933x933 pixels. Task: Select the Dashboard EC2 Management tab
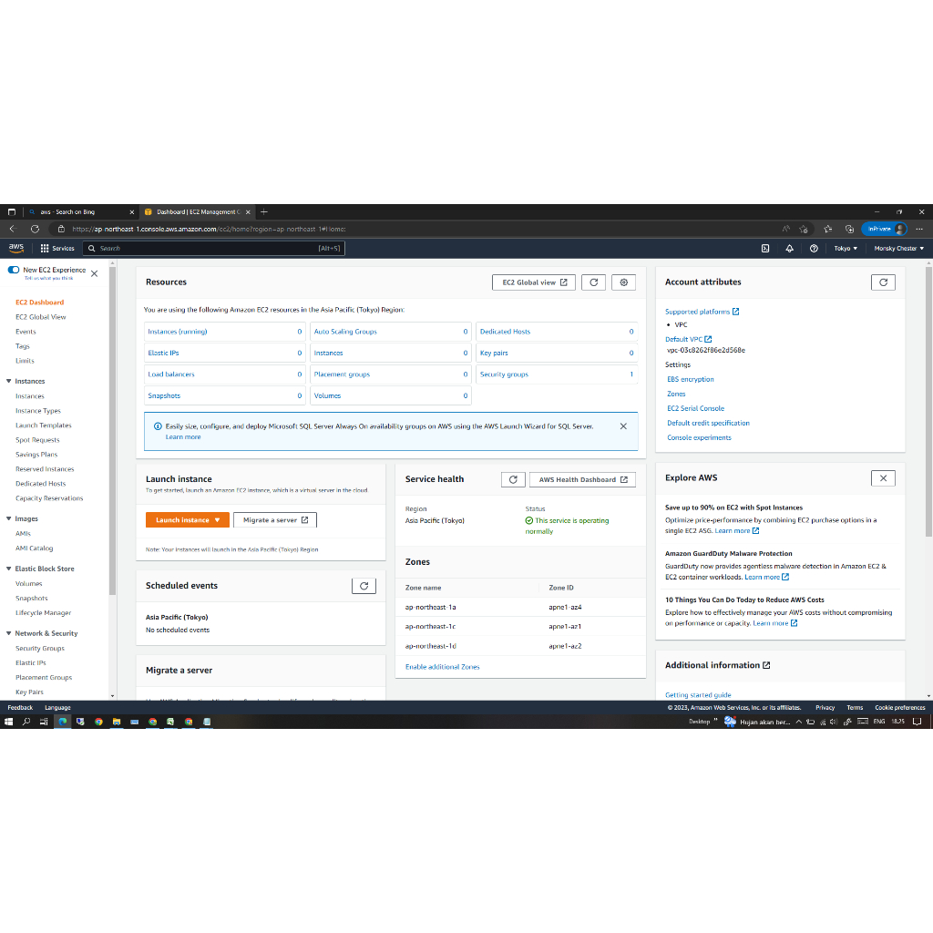tap(198, 211)
